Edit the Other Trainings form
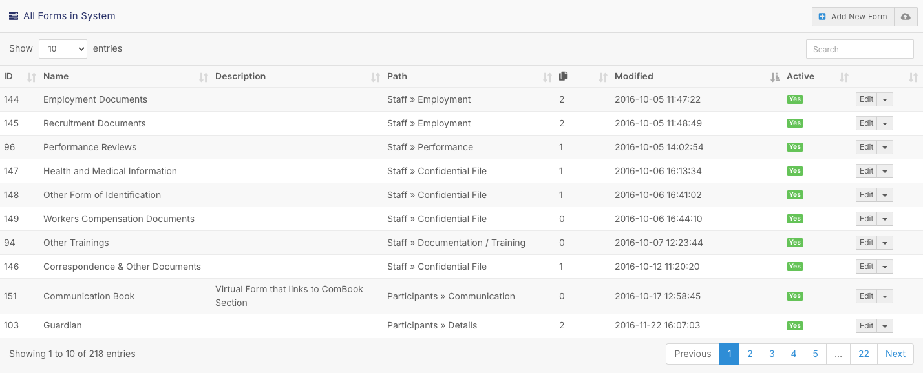The width and height of the screenshot is (923, 373). click(866, 243)
